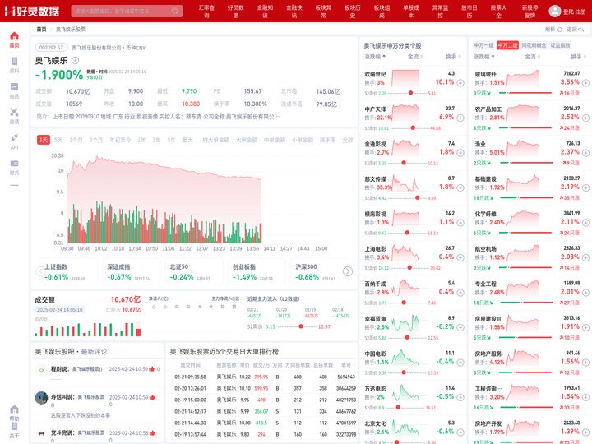
Task: Click 首页 breadcrumb link
Action: [41, 30]
